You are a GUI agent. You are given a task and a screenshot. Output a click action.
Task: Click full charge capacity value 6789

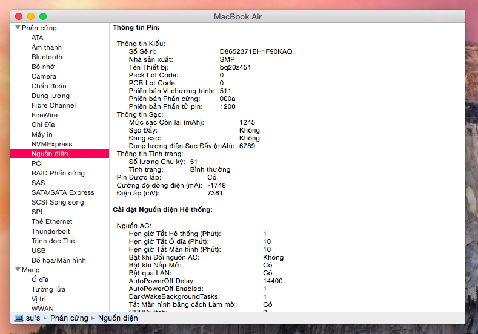pos(247,146)
